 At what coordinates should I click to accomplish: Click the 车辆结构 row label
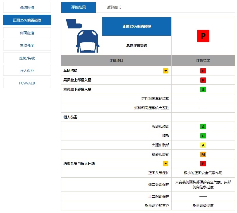(70, 71)
